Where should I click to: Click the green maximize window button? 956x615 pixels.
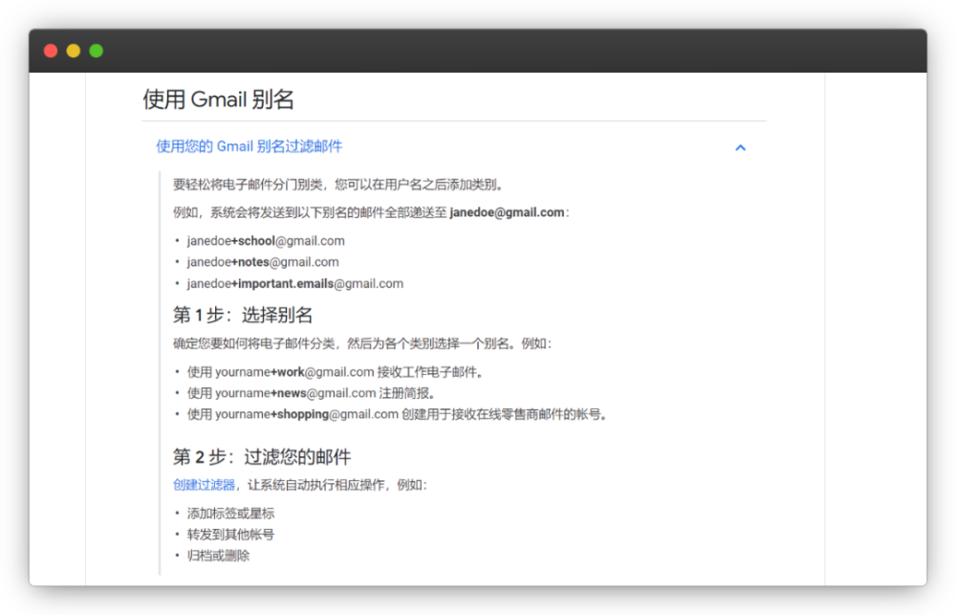[x=97, y=51]
